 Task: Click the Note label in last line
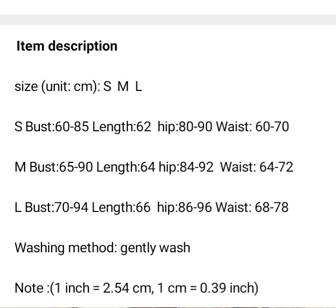(29, 288)
